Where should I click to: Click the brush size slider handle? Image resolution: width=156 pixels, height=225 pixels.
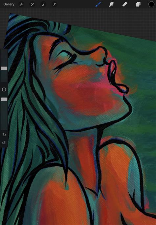(x=4, y=68)
